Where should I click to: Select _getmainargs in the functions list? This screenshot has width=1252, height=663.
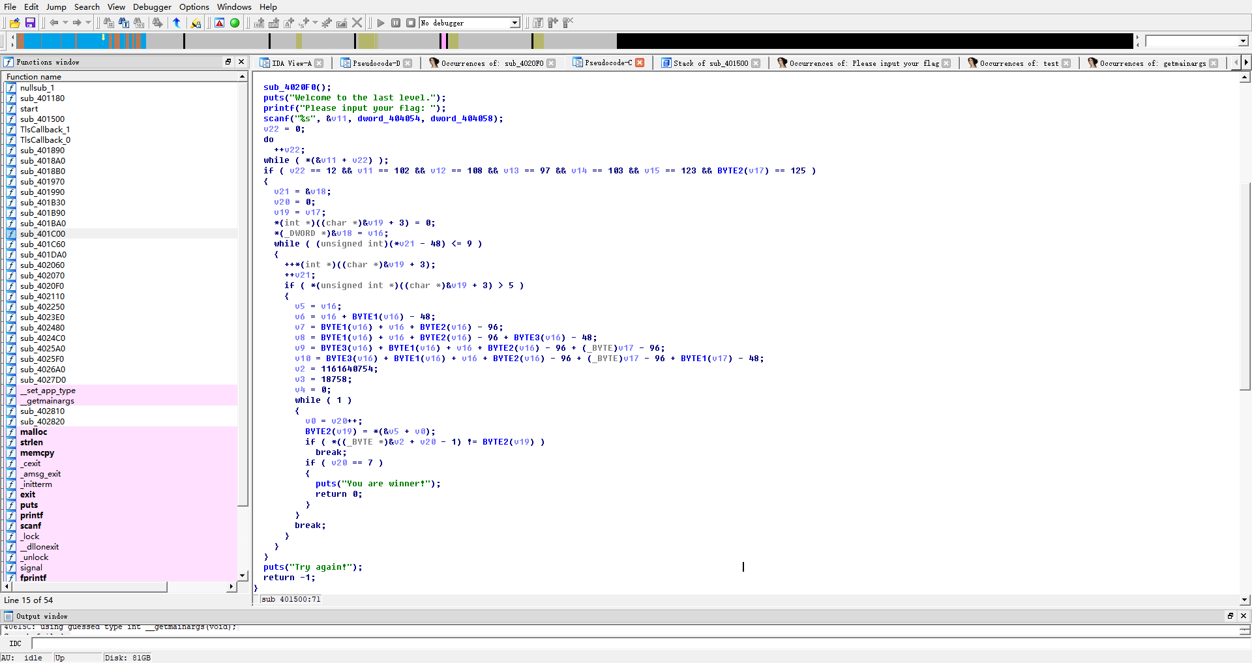tap(47, 401)
